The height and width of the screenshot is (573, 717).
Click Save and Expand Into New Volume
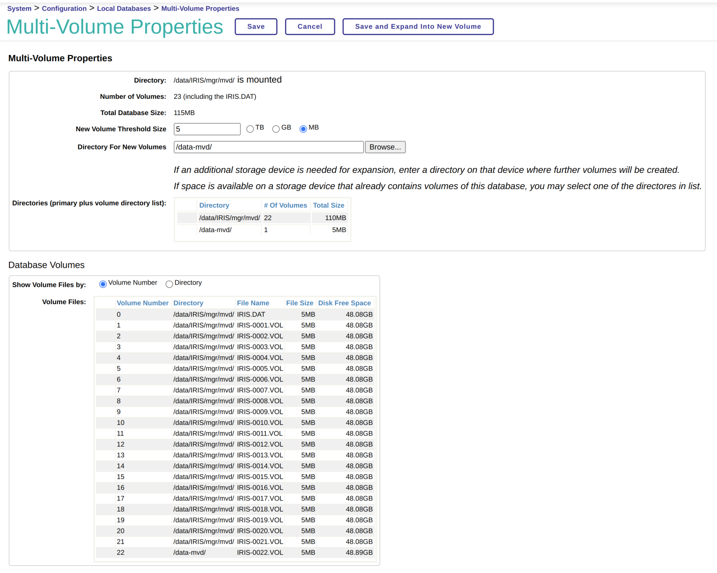tap(417, 27)
